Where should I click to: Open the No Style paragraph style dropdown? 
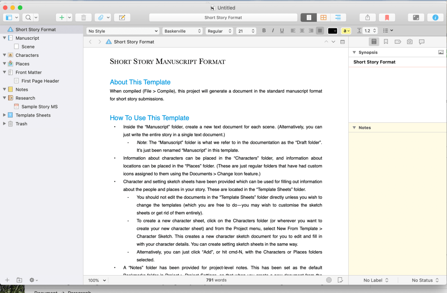pyautogui.click(x=123, y=31)
